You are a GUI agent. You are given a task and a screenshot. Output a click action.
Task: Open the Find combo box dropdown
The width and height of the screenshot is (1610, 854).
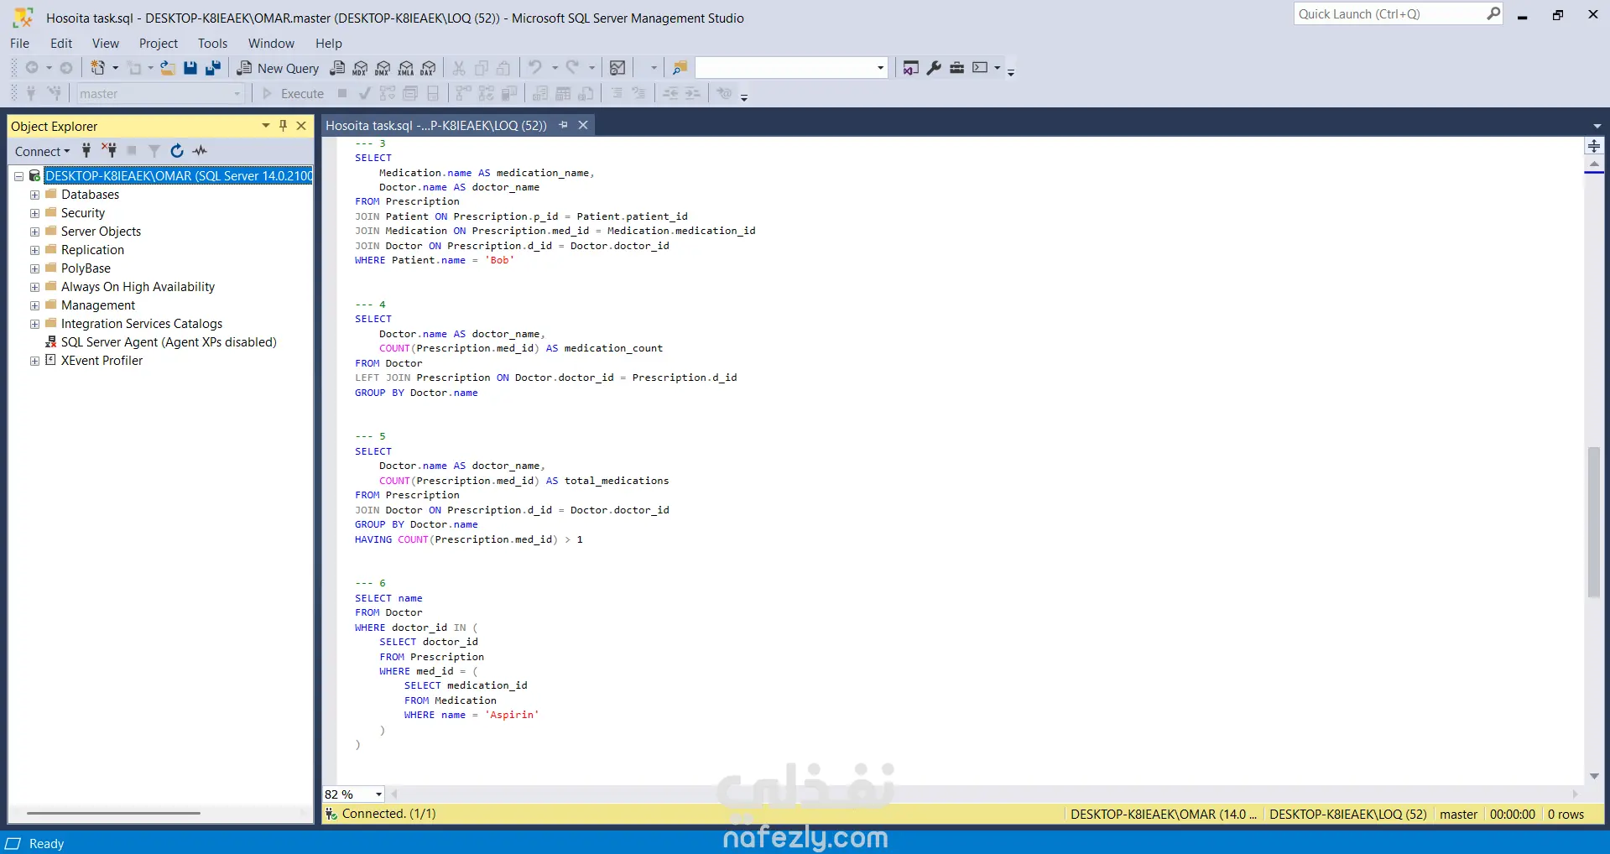880,68
